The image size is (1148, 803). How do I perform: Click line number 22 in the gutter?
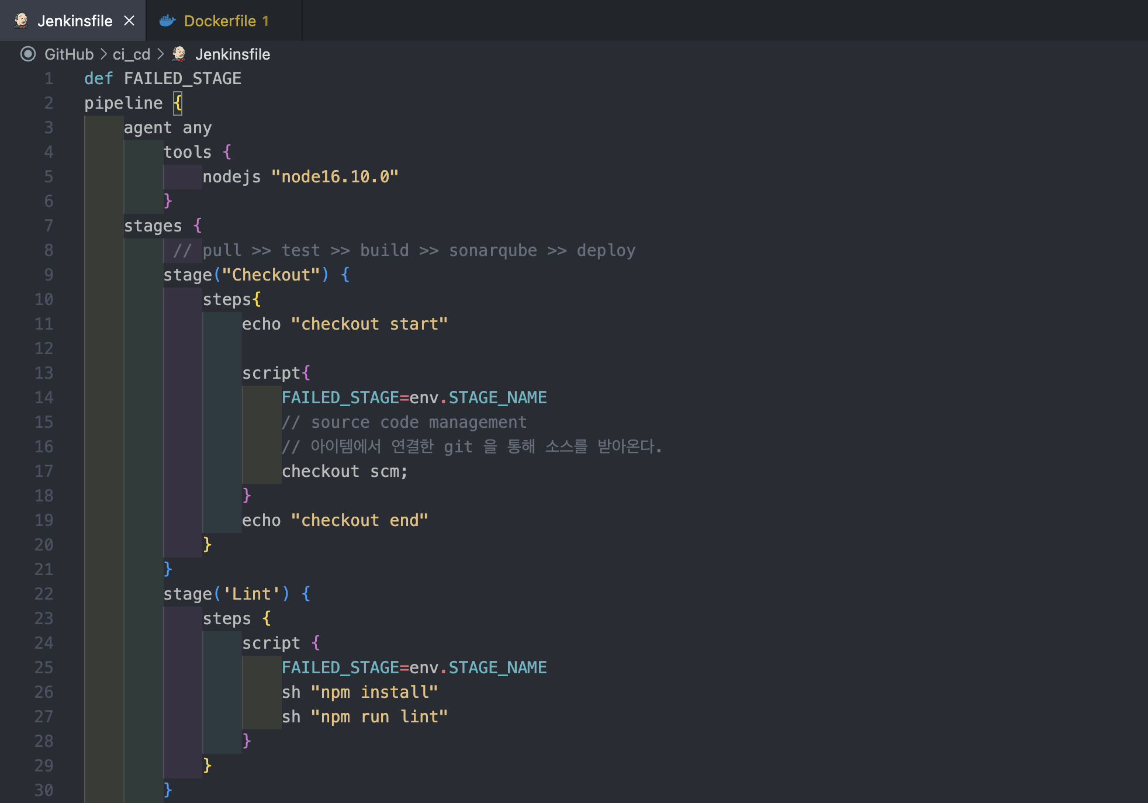click(x=44, y=594)
